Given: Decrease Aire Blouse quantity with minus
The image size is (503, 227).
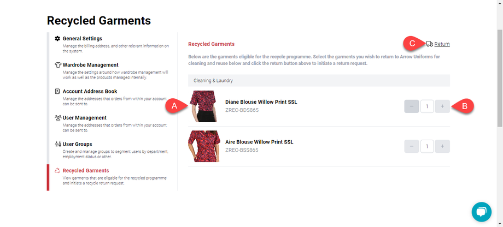Looking at the screenshot, I should [x=411, y=146].
